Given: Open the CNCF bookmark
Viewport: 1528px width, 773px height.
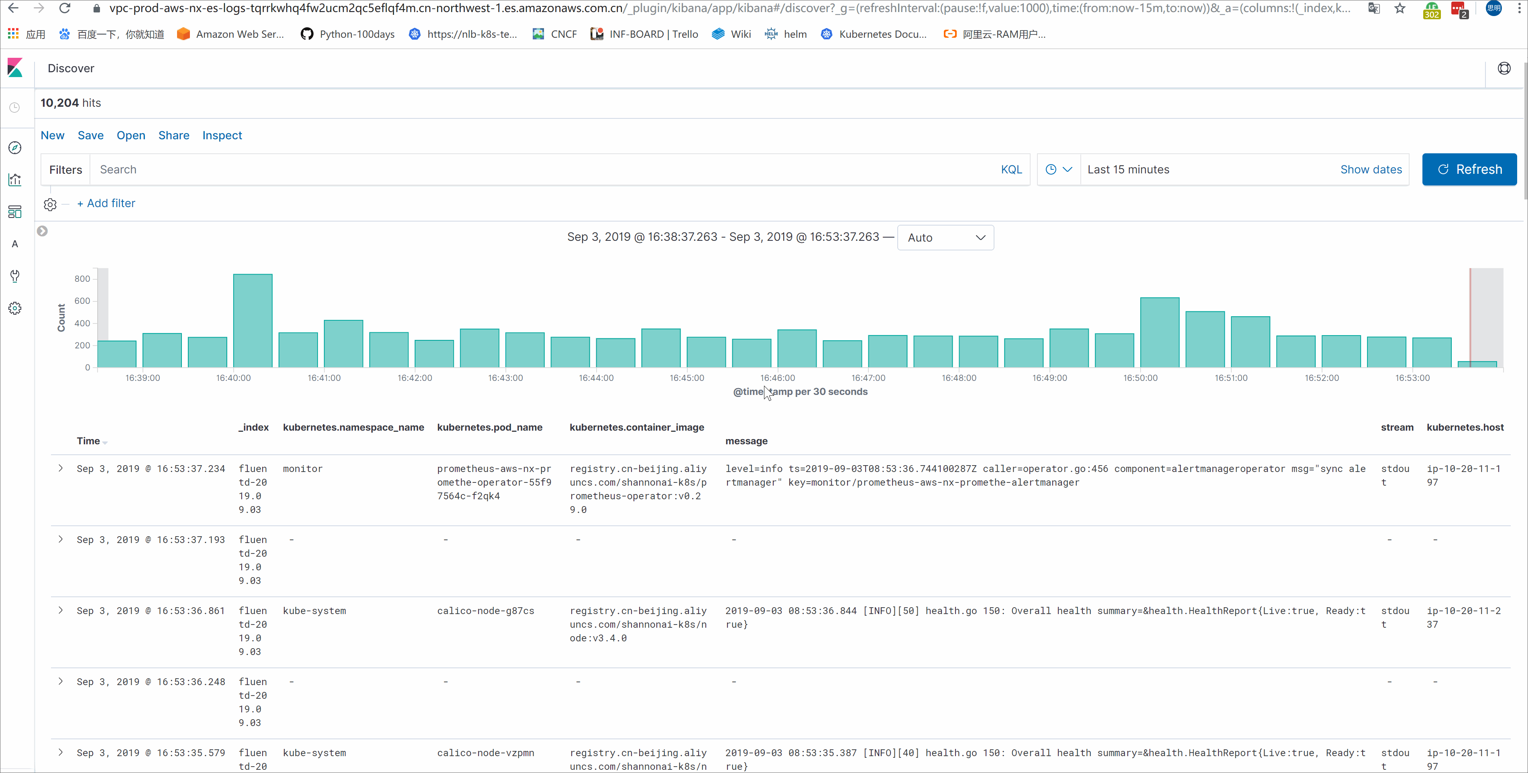Looking at the screenshot, I should pyautogui.click(x=554, y=34).
